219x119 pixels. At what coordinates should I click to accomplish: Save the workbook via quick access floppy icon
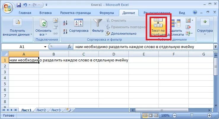pyautogui.click(x=19, y=5)
